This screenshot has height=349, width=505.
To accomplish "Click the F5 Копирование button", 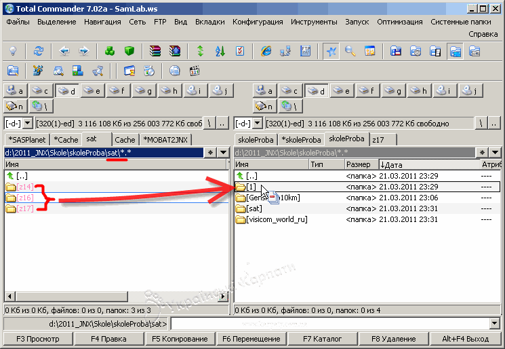I will pos(180,339).
